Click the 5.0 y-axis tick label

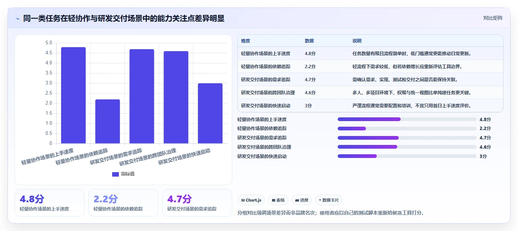pyautogui.click(x=49, y=43)
